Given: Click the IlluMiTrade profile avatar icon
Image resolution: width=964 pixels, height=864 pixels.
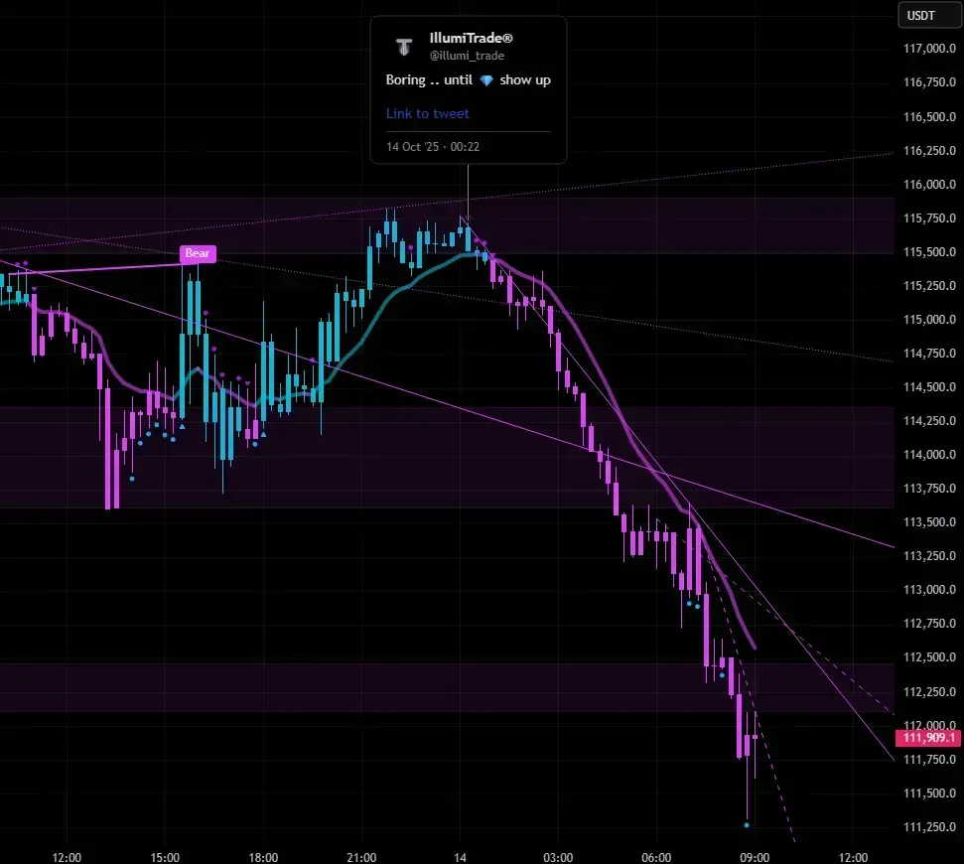Looking at the screenshot, I should click(x=404, y=47).
